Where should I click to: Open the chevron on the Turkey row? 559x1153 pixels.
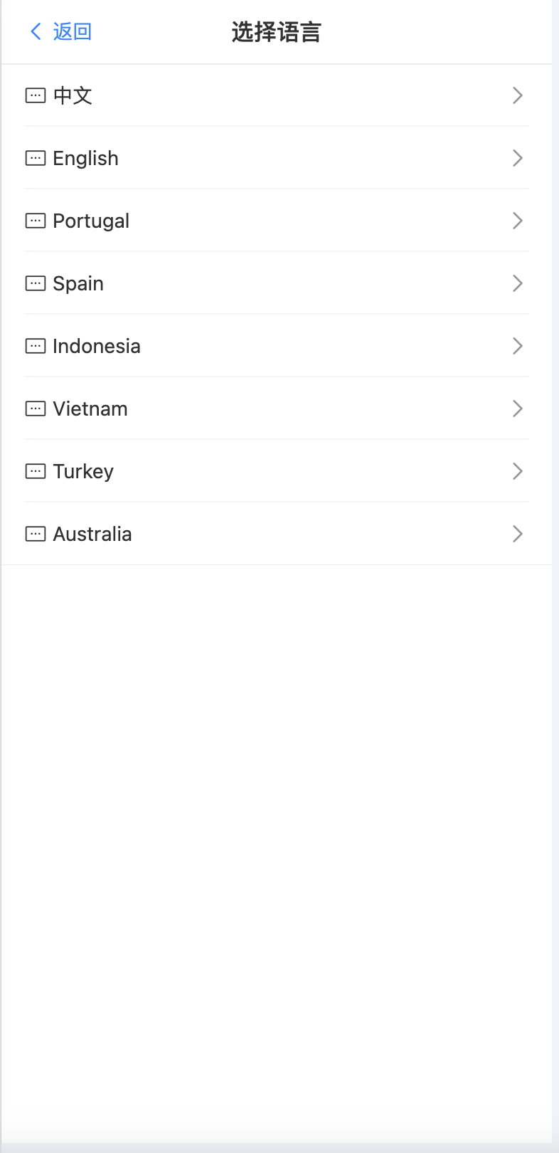point(518,471)
